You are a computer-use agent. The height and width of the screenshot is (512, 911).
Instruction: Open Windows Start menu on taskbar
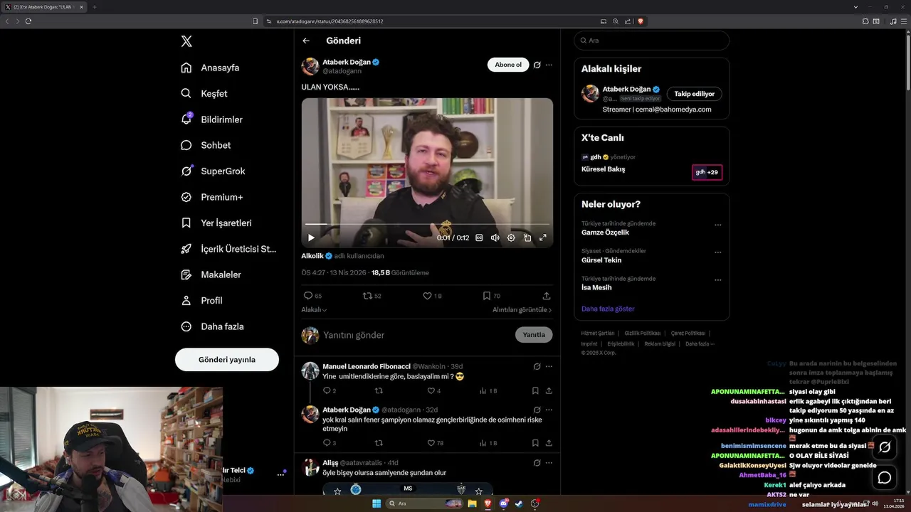pyautogui.click(x=376, y=503)
